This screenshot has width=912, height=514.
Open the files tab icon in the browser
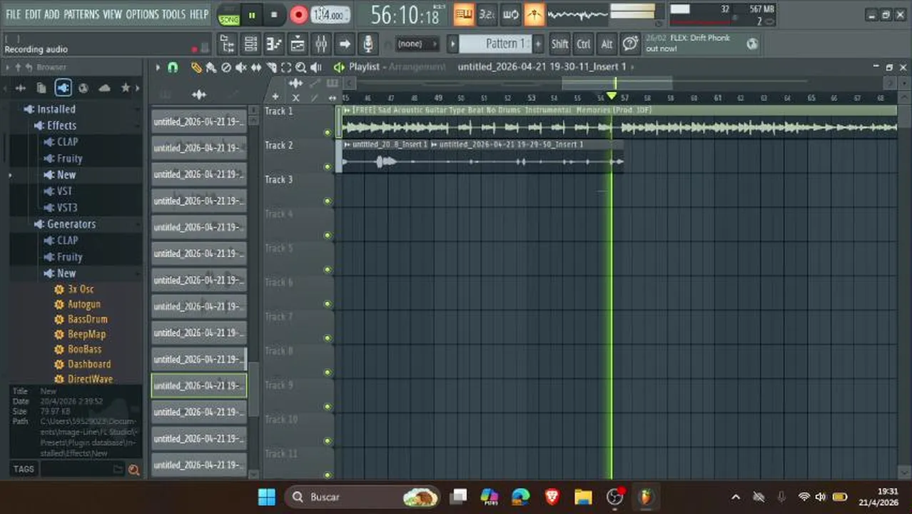click(x=41, y=88)
